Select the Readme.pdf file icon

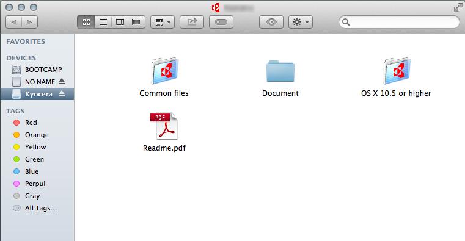tap(164, 126)
